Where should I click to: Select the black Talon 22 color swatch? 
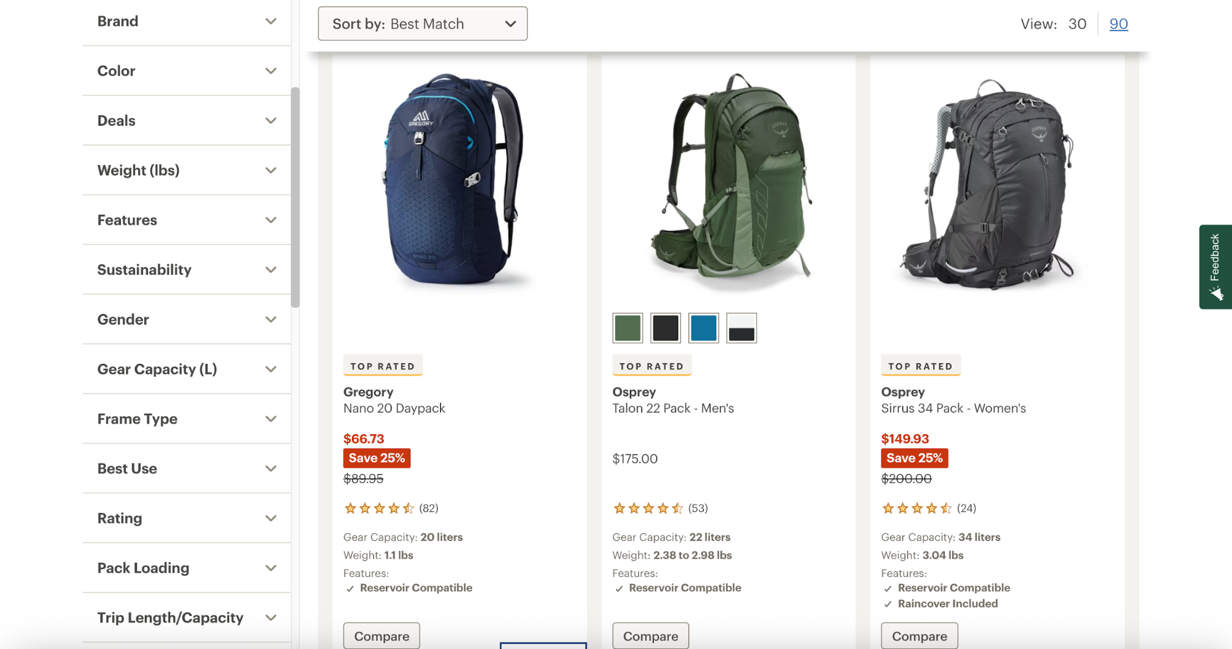pyautogui.click(x=666, y=328)
